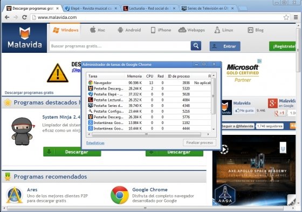Open the Chrome hamburger menu

coord(296,17)
